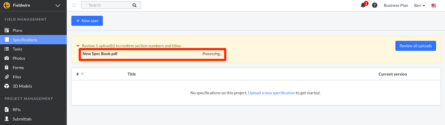
Task: Click the search magnifier icon
Action: 134,5
